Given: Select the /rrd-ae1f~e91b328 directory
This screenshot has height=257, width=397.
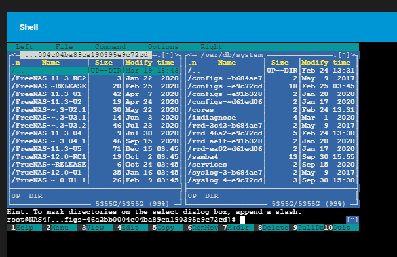Looking at the screenshot, I should click(271, 141).
